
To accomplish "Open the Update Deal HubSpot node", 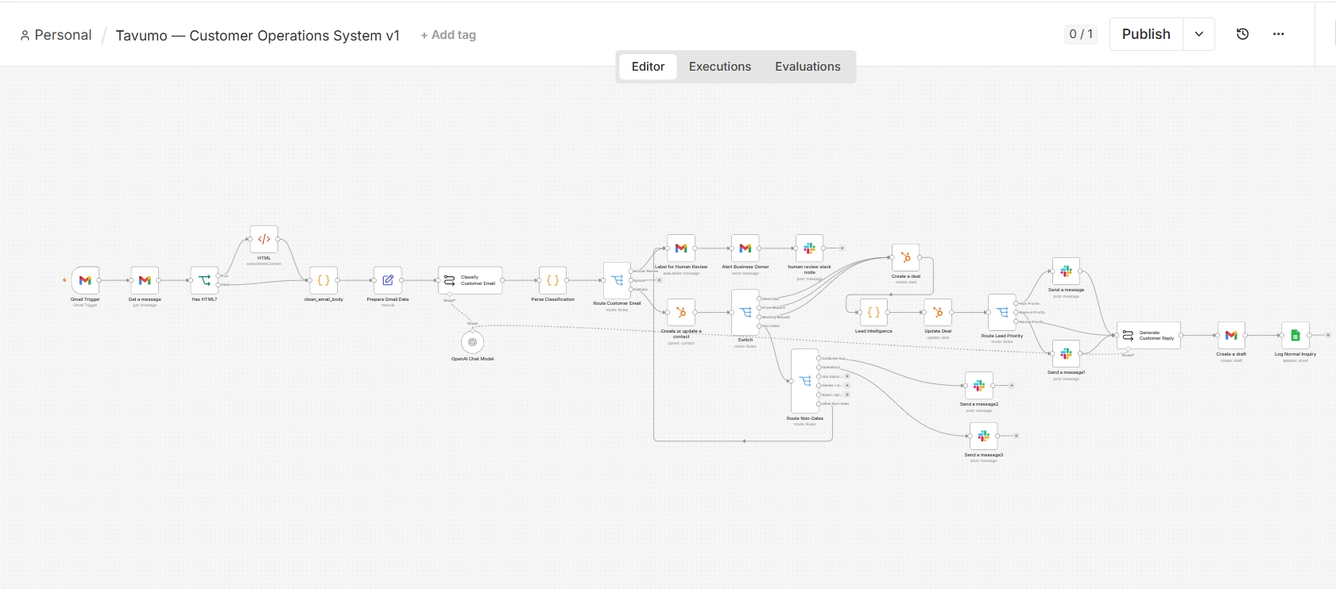I will click(938, 313).
